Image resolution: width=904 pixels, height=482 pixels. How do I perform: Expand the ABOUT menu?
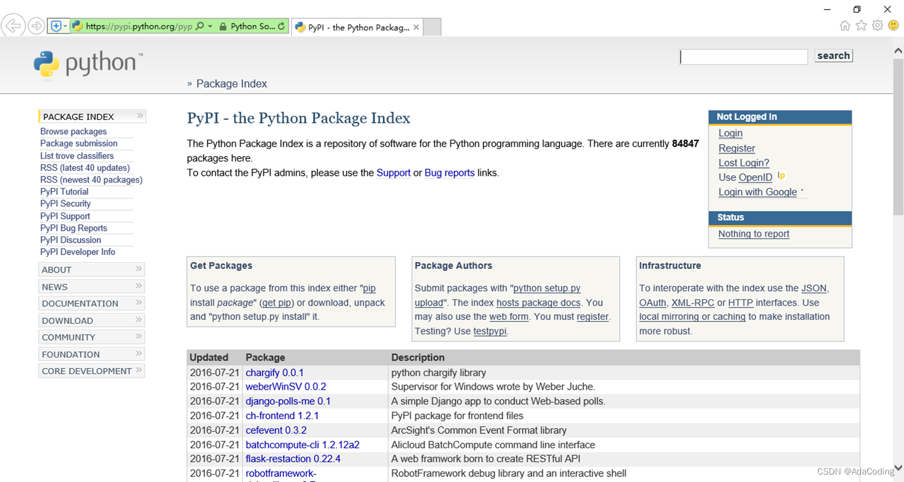(92, 269)
